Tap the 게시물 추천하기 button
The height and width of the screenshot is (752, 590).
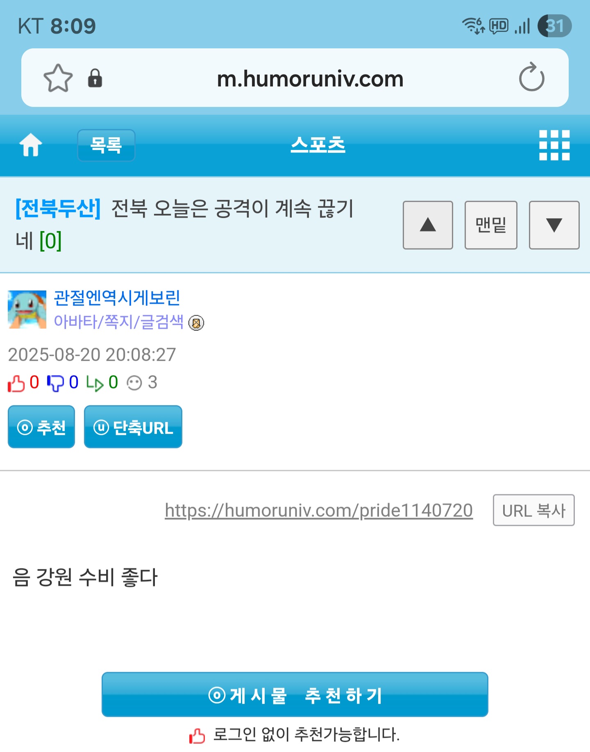pyautogui.click(x=295, y=695)
